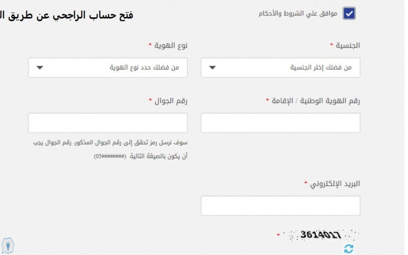This screenshot has height=255, width=408.
Task: Click the captcha image showing 3614017
Action: [321, 235]
